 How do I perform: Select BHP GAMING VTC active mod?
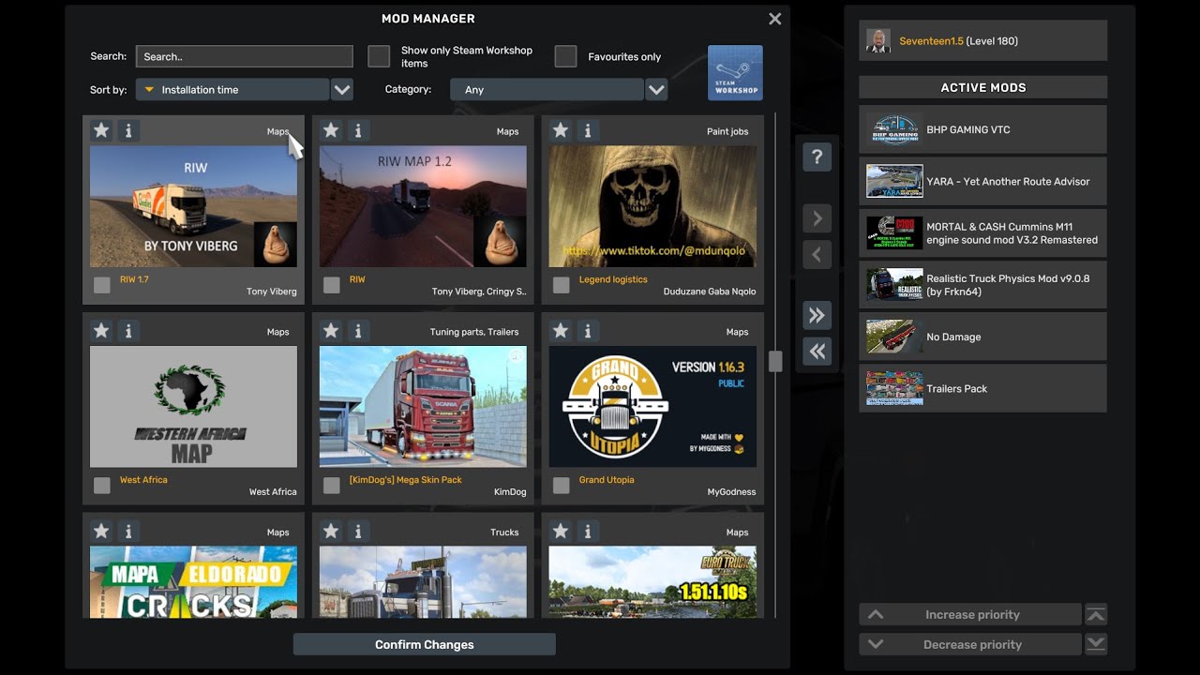coord(982,129)
